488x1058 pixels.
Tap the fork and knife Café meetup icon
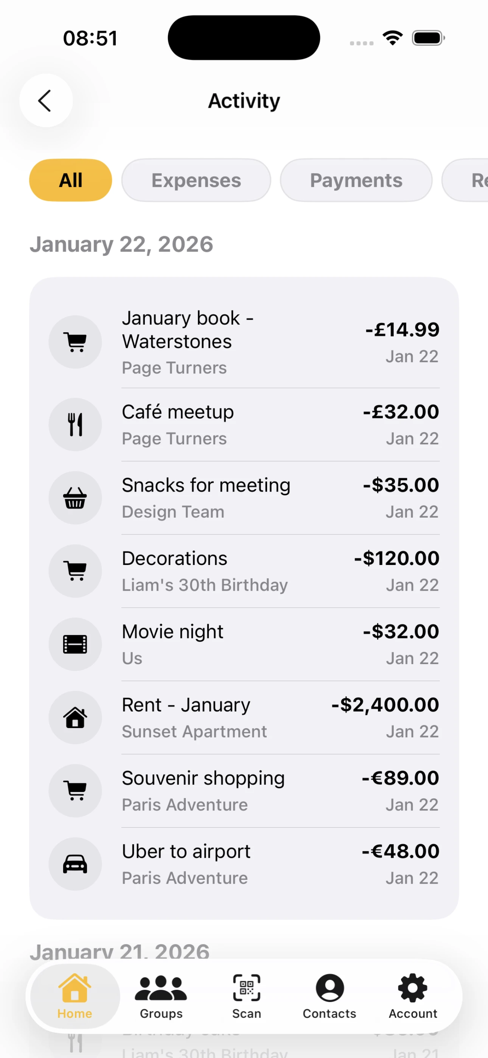[75, 424]
